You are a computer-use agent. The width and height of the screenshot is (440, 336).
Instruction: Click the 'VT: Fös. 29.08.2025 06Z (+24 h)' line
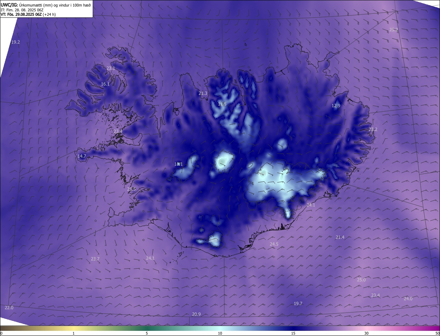coord(28,14)
